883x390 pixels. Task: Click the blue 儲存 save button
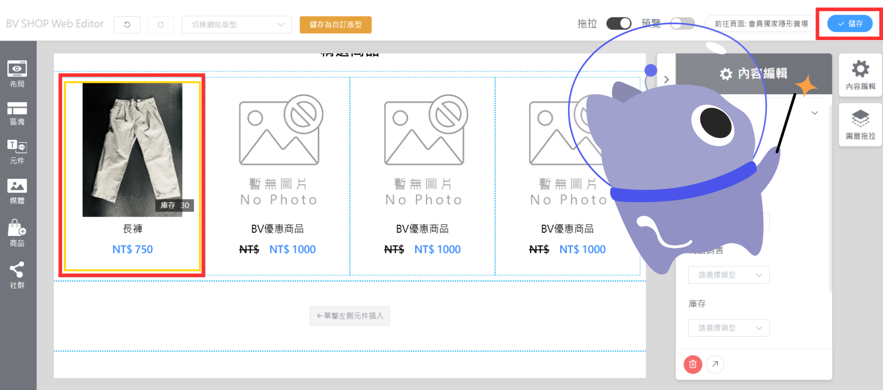pyautogui.click(x=850, y=23)
